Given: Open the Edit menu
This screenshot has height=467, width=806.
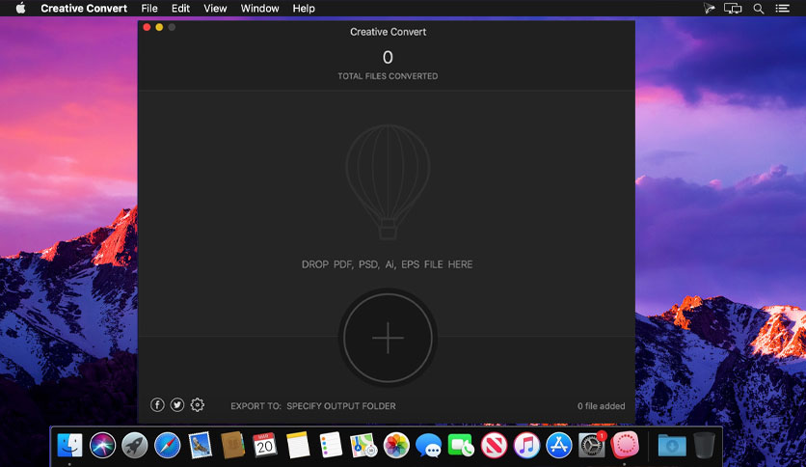Looking at the screenshot, I should click(180, 9).
